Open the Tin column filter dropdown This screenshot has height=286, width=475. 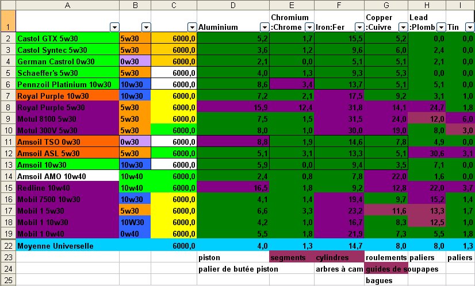pos(470,27)
